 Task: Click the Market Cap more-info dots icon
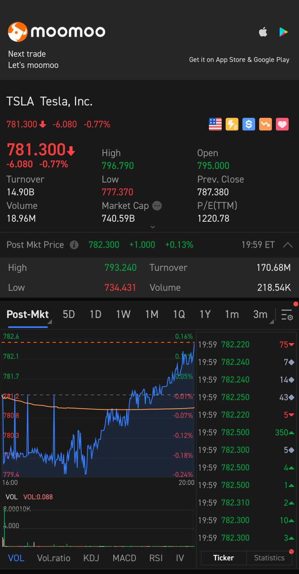[x=157, y=206]
